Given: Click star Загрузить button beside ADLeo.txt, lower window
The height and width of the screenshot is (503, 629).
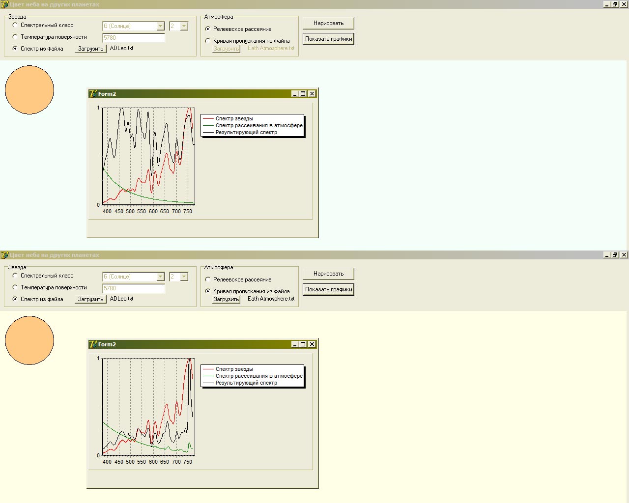Looking at the screenshot, I should [90, 299].
